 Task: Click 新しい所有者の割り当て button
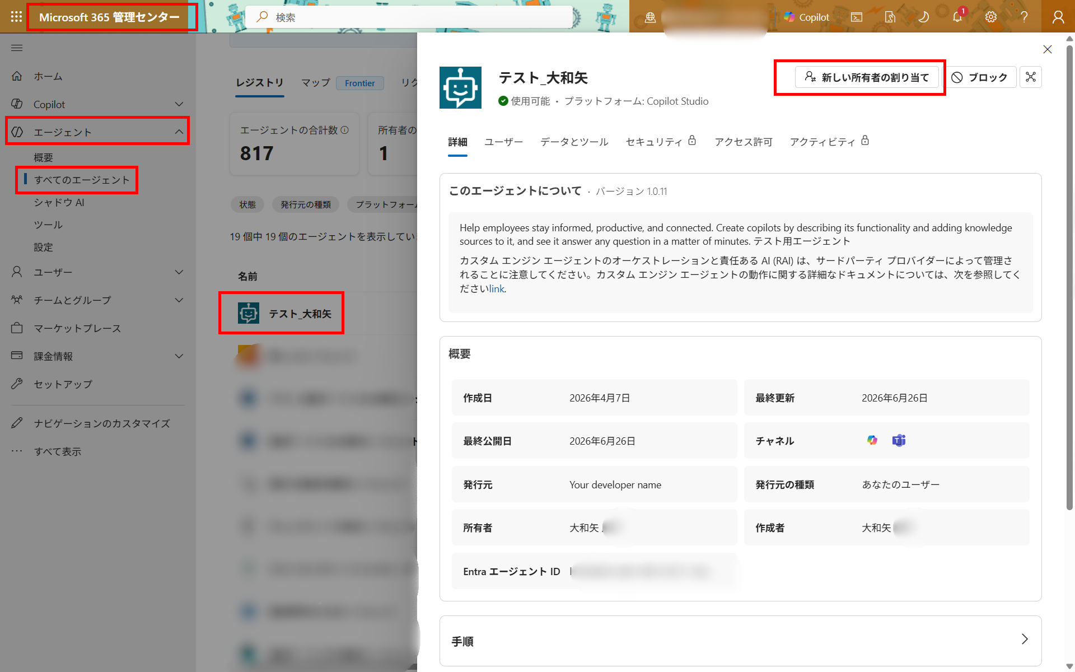pyautogui.click(x=867, y=77)
